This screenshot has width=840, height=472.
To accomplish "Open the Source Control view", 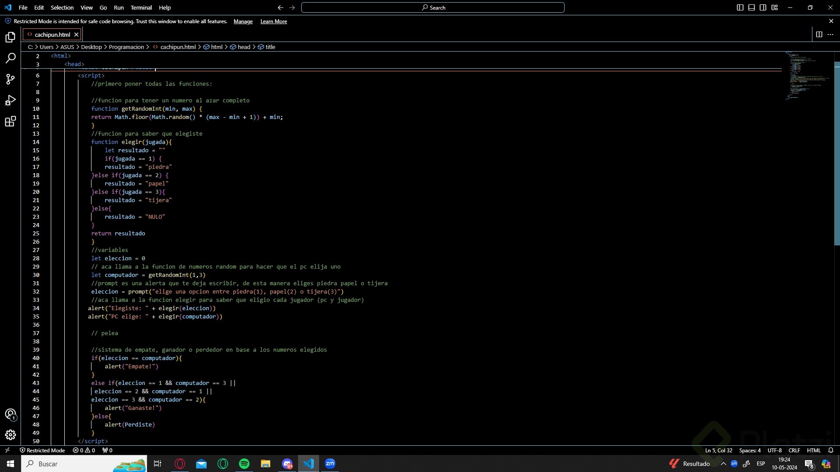I will click(11, 79).
